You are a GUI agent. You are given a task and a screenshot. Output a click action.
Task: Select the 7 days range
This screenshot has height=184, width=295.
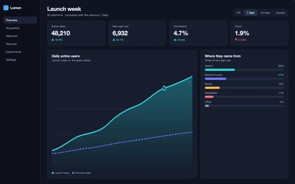click(x=251, y=13)
